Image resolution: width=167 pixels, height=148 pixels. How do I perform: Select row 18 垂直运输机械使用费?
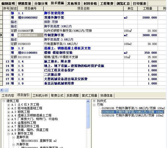click(59, 83)
